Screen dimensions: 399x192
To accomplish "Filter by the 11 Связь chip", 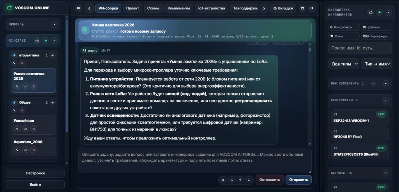I will click(x=344, y=36).
